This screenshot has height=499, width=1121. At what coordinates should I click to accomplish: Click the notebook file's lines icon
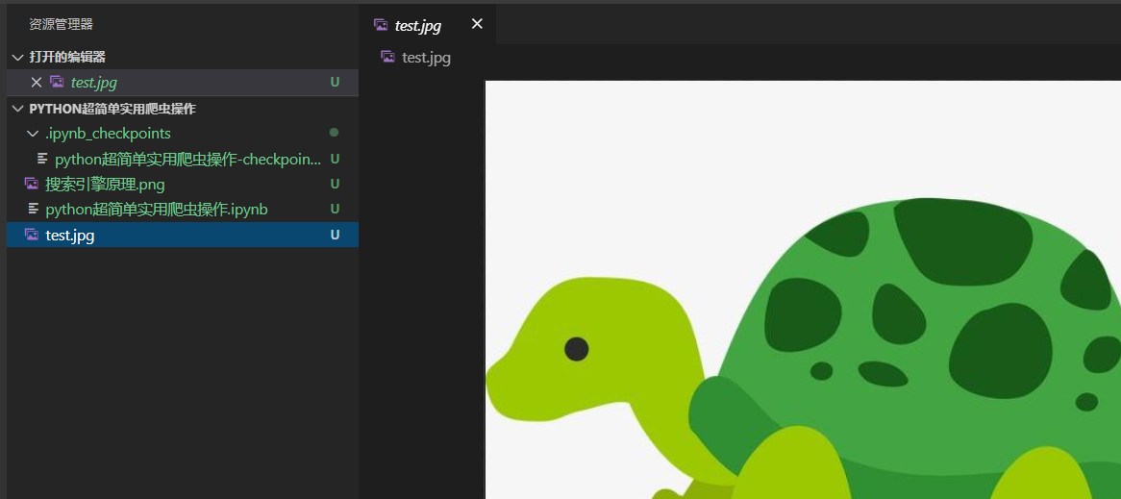[x=33, y=208]
